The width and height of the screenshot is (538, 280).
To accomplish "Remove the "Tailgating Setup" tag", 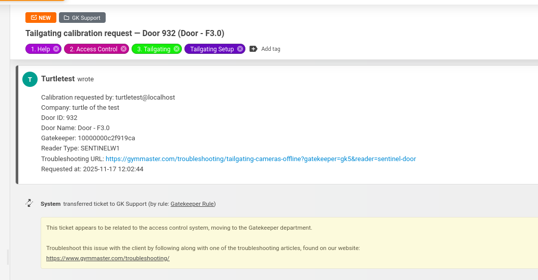I will pyautogui.click(x=240, y=49).
